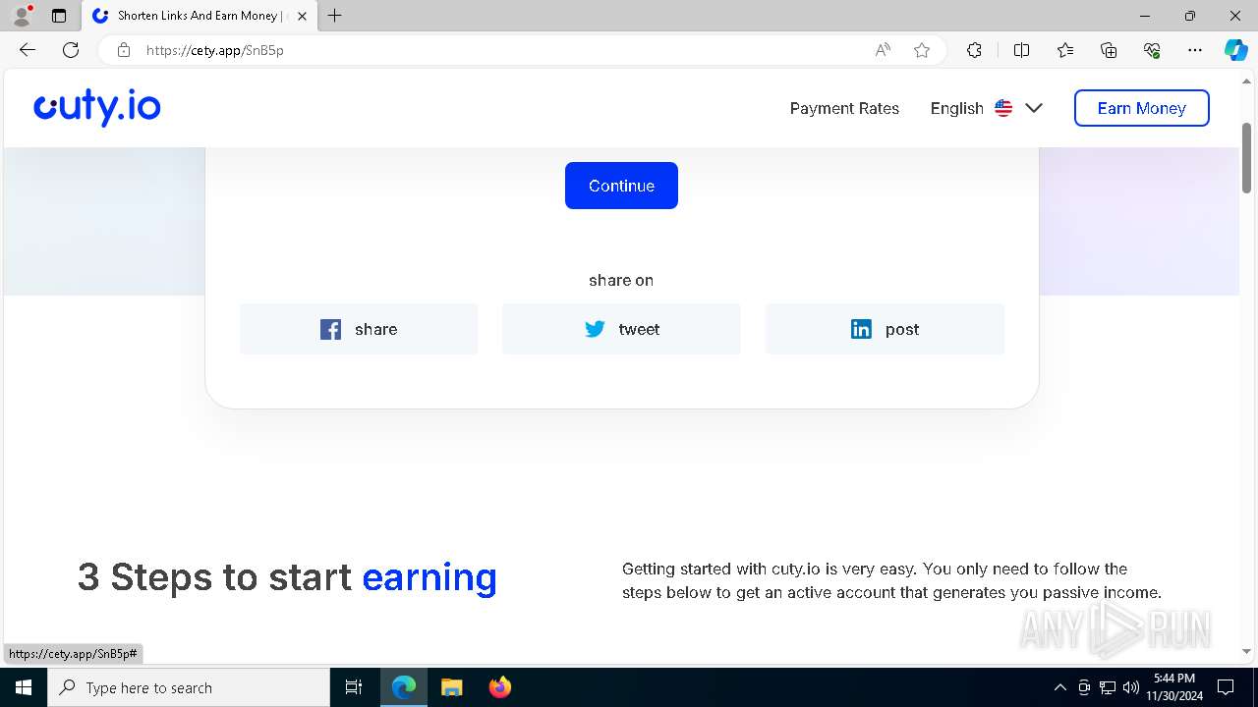The image size is (1258, 707).
Task: Open the Windows Start menu
Action: point(24,687)
